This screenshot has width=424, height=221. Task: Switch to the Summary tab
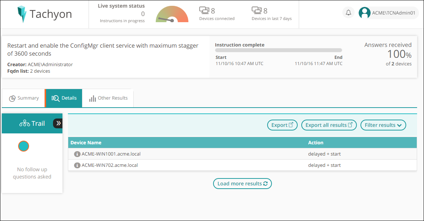(x=24, y=98)
